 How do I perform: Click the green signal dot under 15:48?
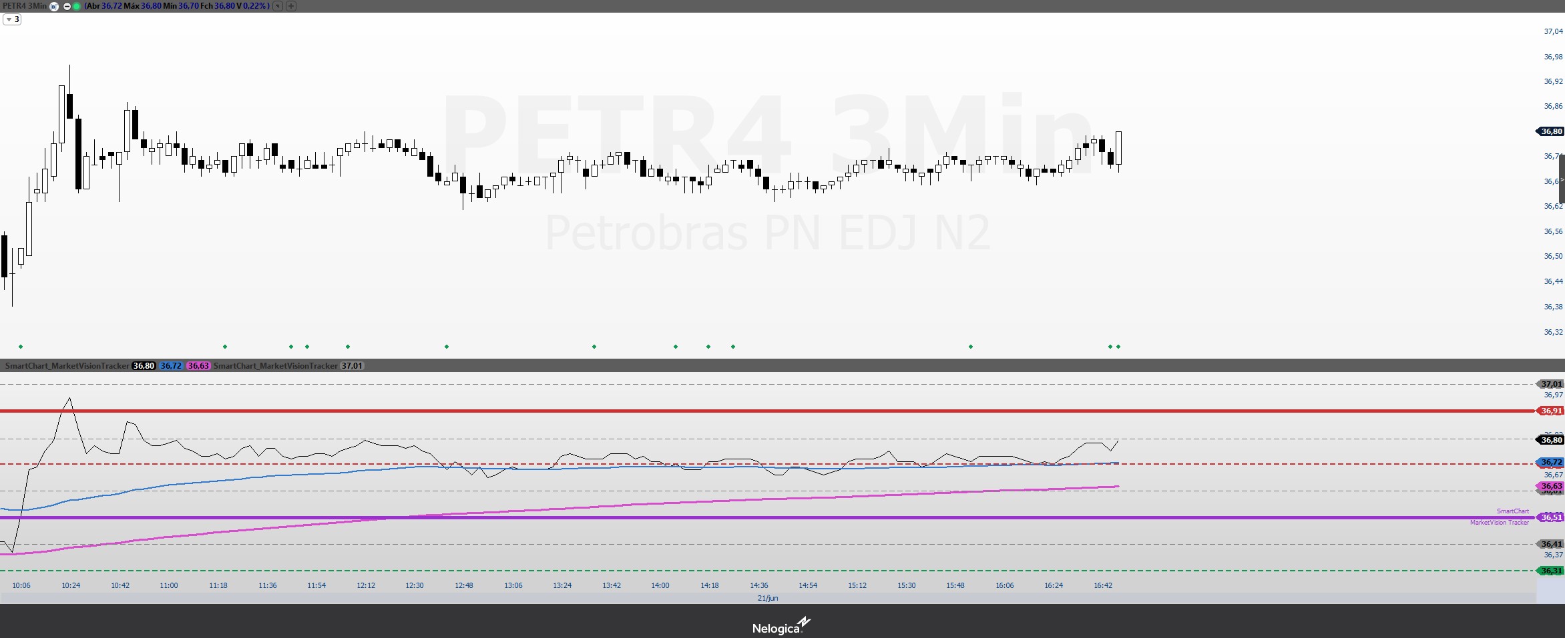[x=971, y=347]
